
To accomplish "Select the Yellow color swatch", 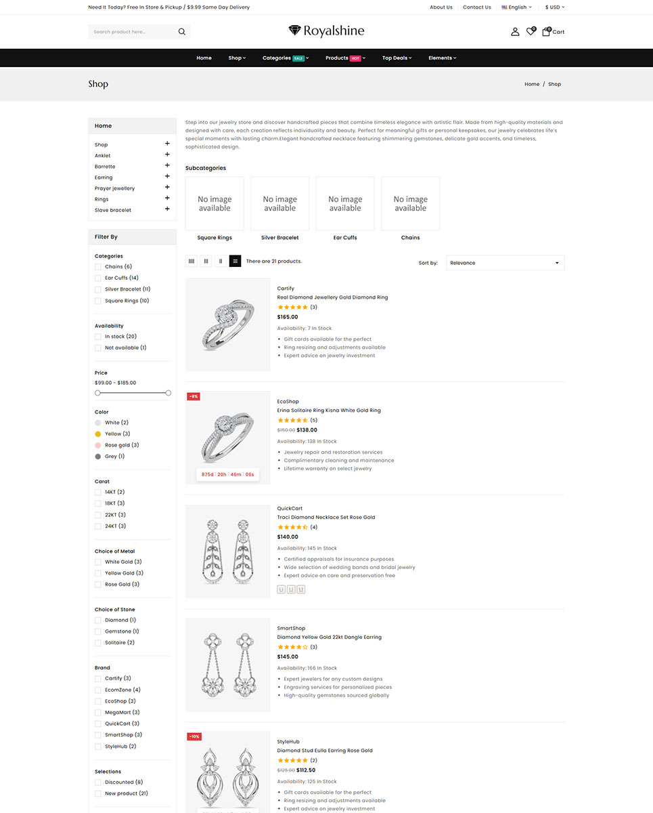I will [x=98, y=434].
